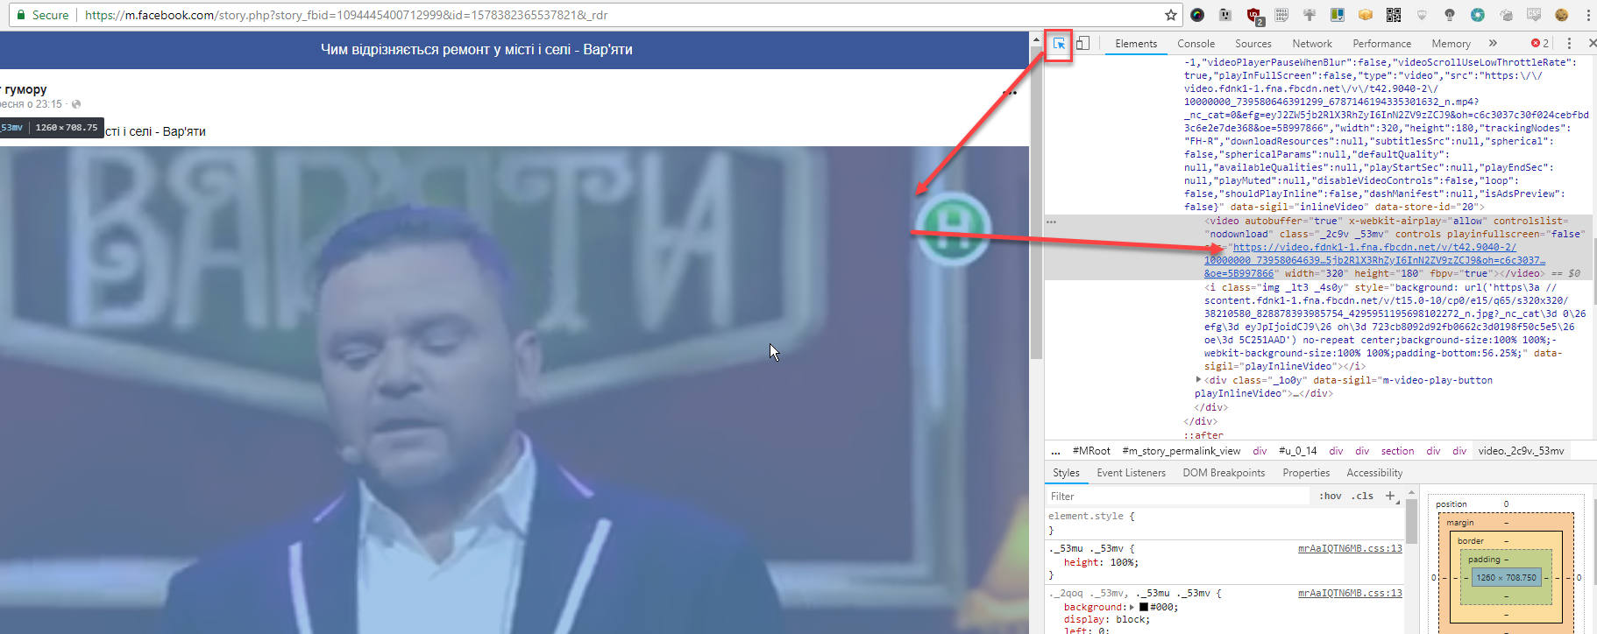Toggle the device toolbar icon
Image resolution: width=1597 pixels, height=634 pixels.
1083,44
